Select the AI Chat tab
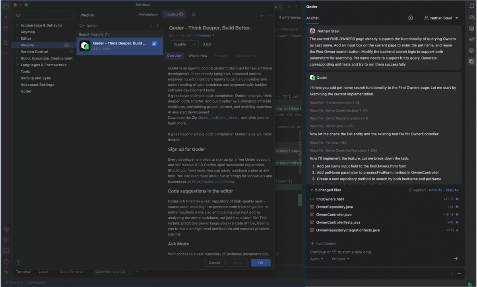The height and width of the screenshot is (287, 477). pos(312,18)
